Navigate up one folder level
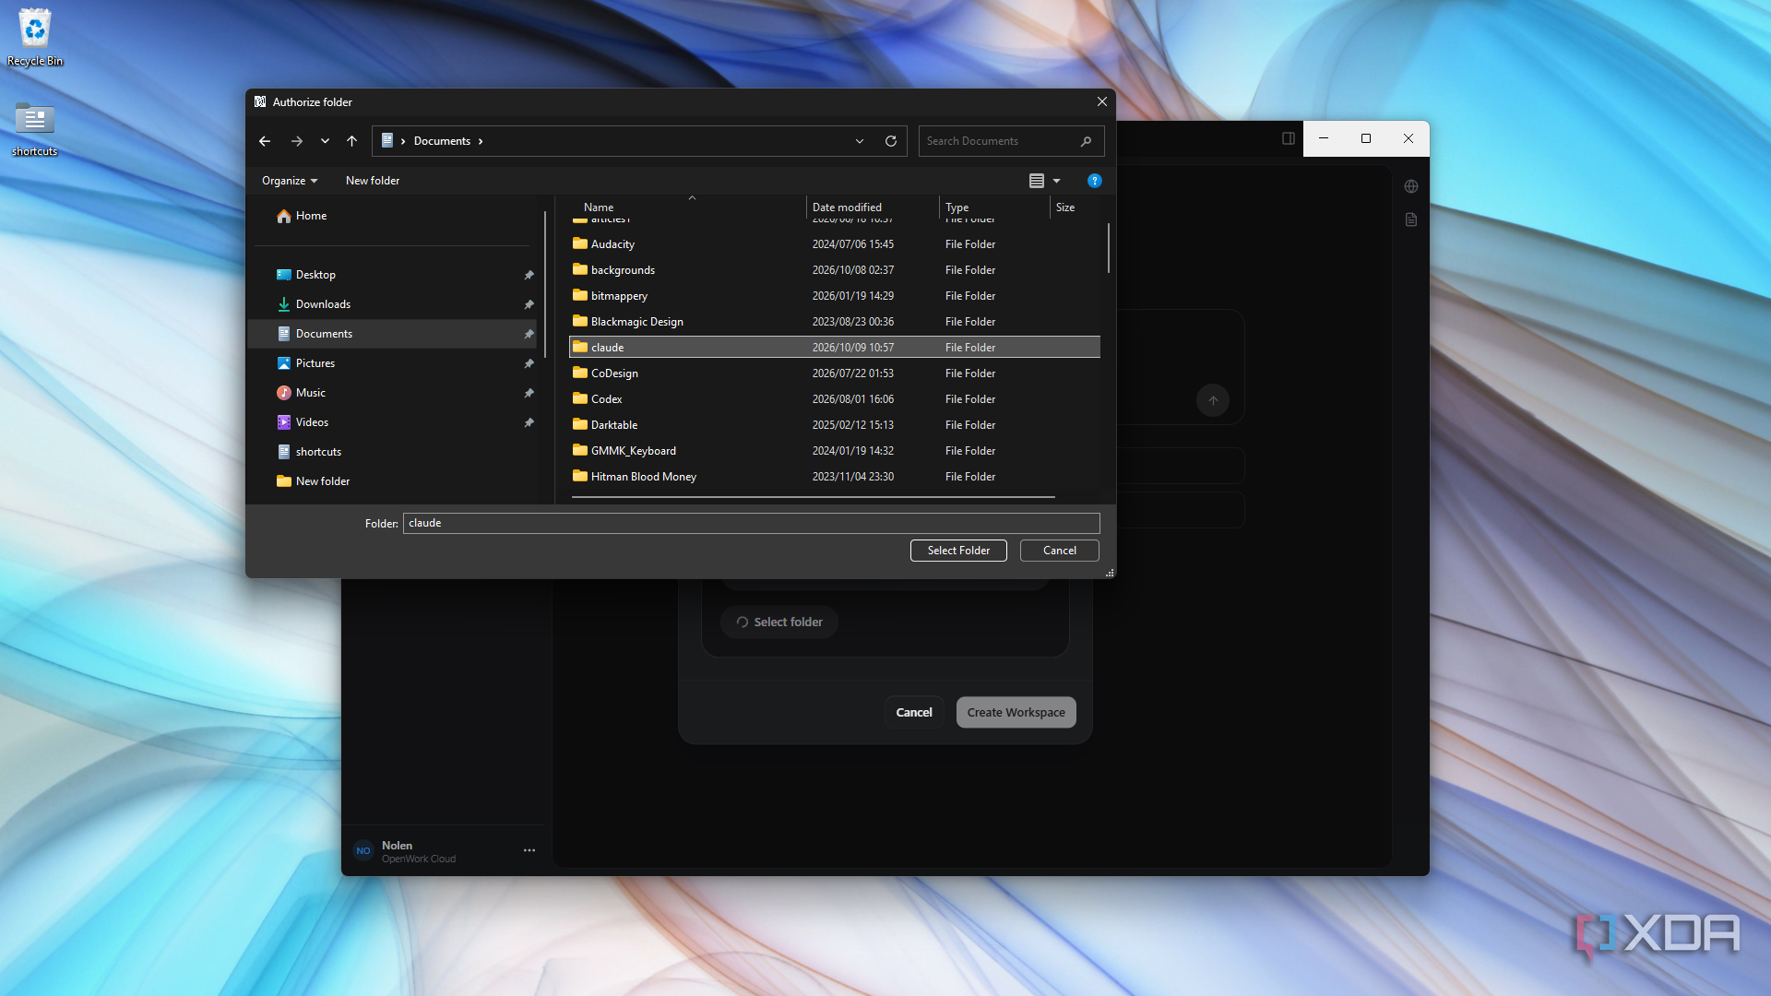This screenshot has height=996, width=1771. (351, 141)
